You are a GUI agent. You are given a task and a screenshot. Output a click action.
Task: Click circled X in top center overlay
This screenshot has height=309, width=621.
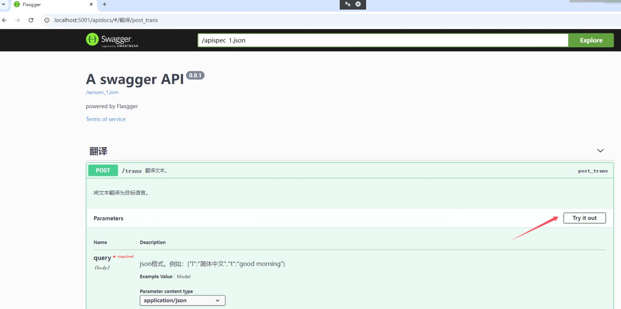tap(358, 4)
